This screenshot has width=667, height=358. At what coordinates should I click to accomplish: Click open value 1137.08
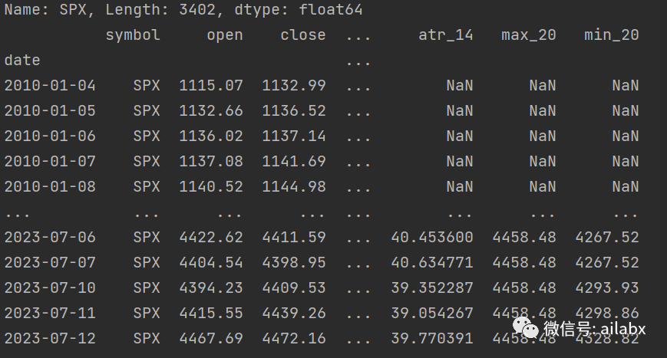tap(211, 162)
